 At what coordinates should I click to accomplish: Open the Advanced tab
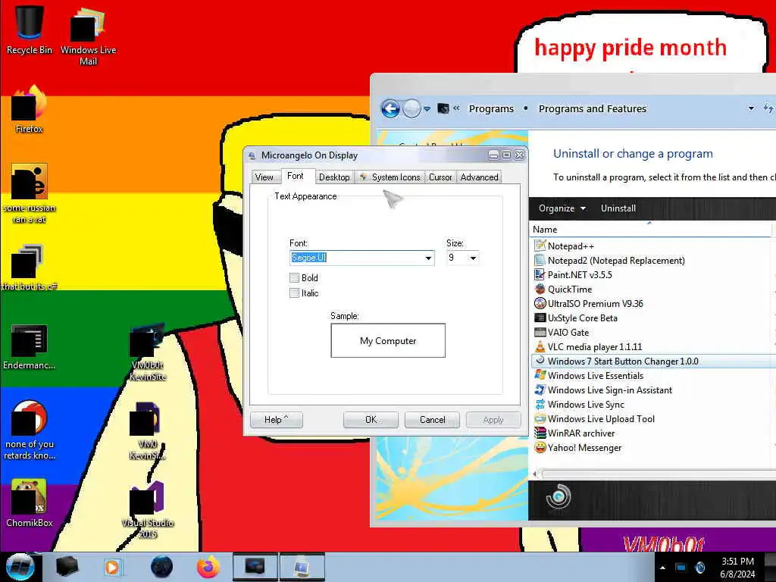[x=479, y=177]
